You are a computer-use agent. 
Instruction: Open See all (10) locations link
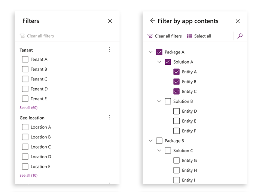point(28,176)
